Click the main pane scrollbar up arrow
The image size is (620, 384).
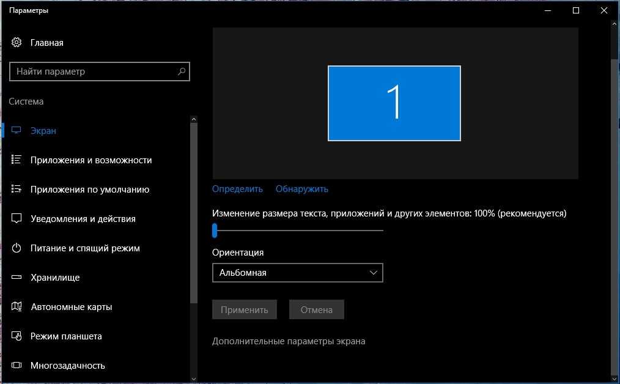[614, 24]
